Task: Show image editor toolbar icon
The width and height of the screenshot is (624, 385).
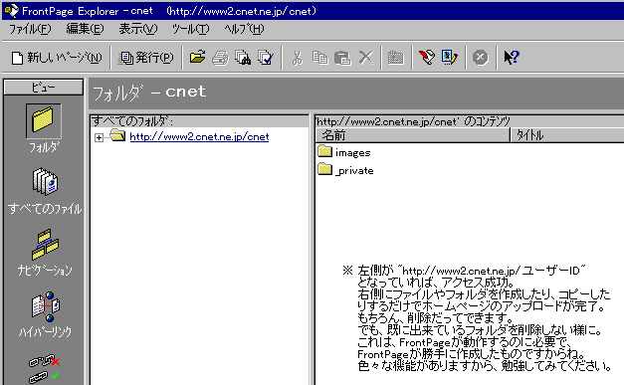Action: pos(450,58)
